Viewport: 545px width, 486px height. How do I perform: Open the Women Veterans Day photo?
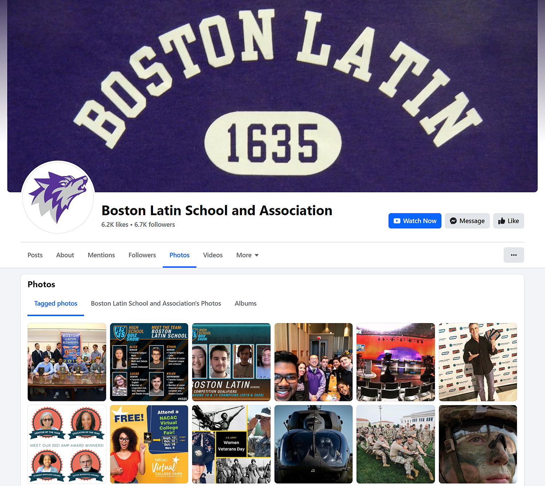click(231, 444)
